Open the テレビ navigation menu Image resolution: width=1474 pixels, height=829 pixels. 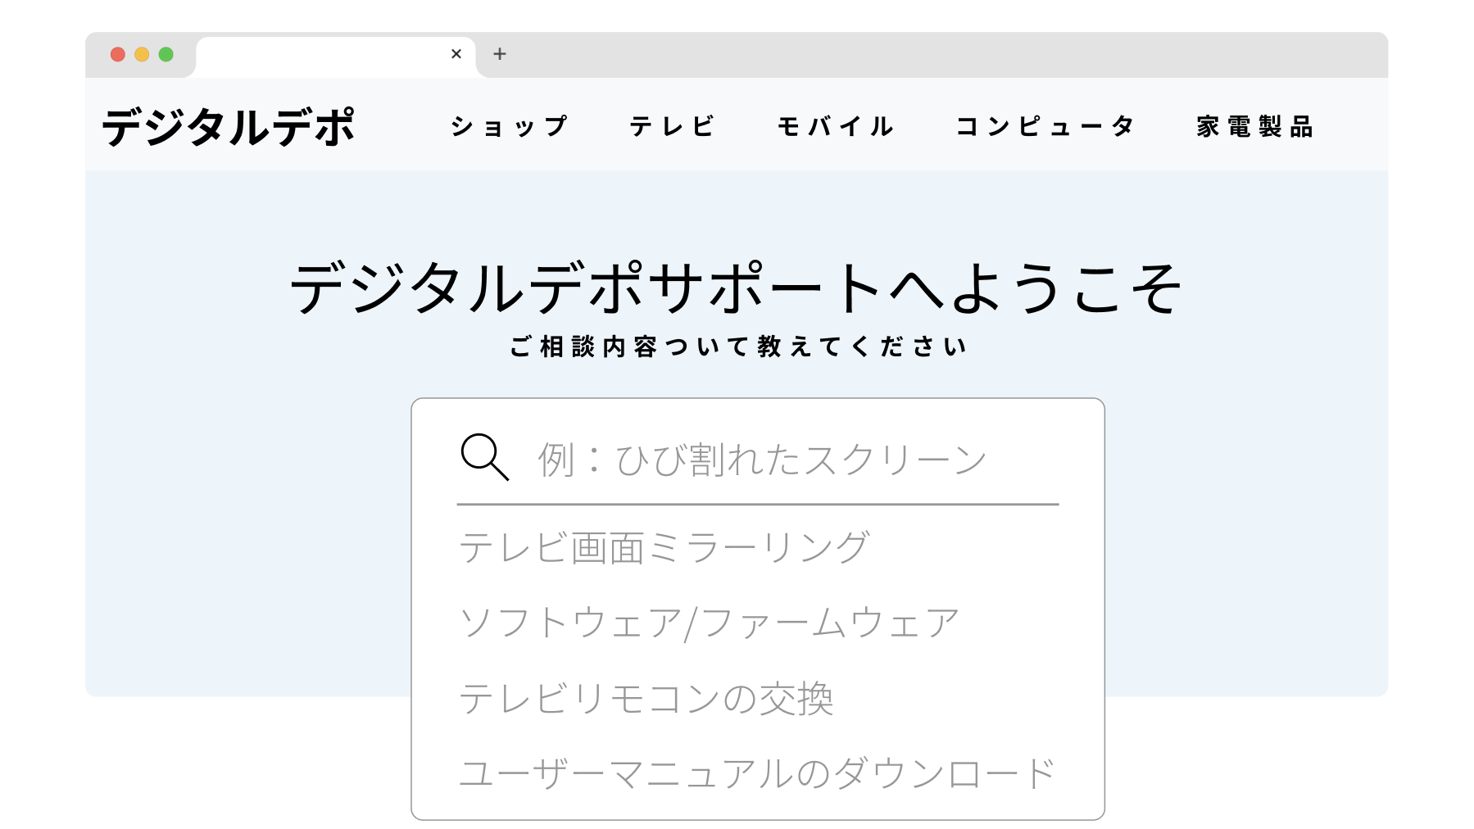click(x=672, y=126)
